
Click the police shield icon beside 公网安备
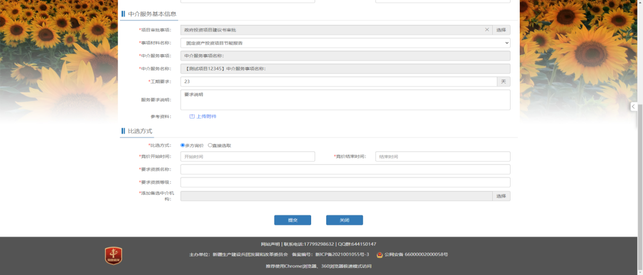[380, 254]
